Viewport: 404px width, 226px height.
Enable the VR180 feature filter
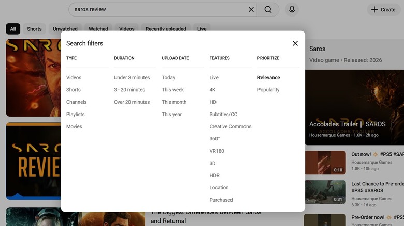click(x=217, y=151)
